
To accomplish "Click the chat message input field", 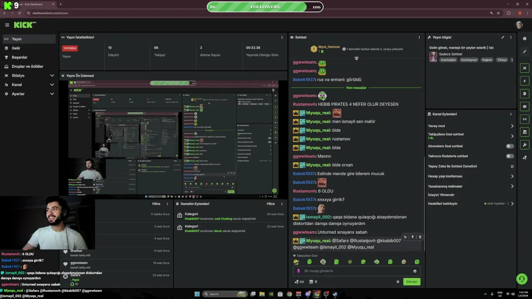I will pyautogui.click(x=356, y=271).
